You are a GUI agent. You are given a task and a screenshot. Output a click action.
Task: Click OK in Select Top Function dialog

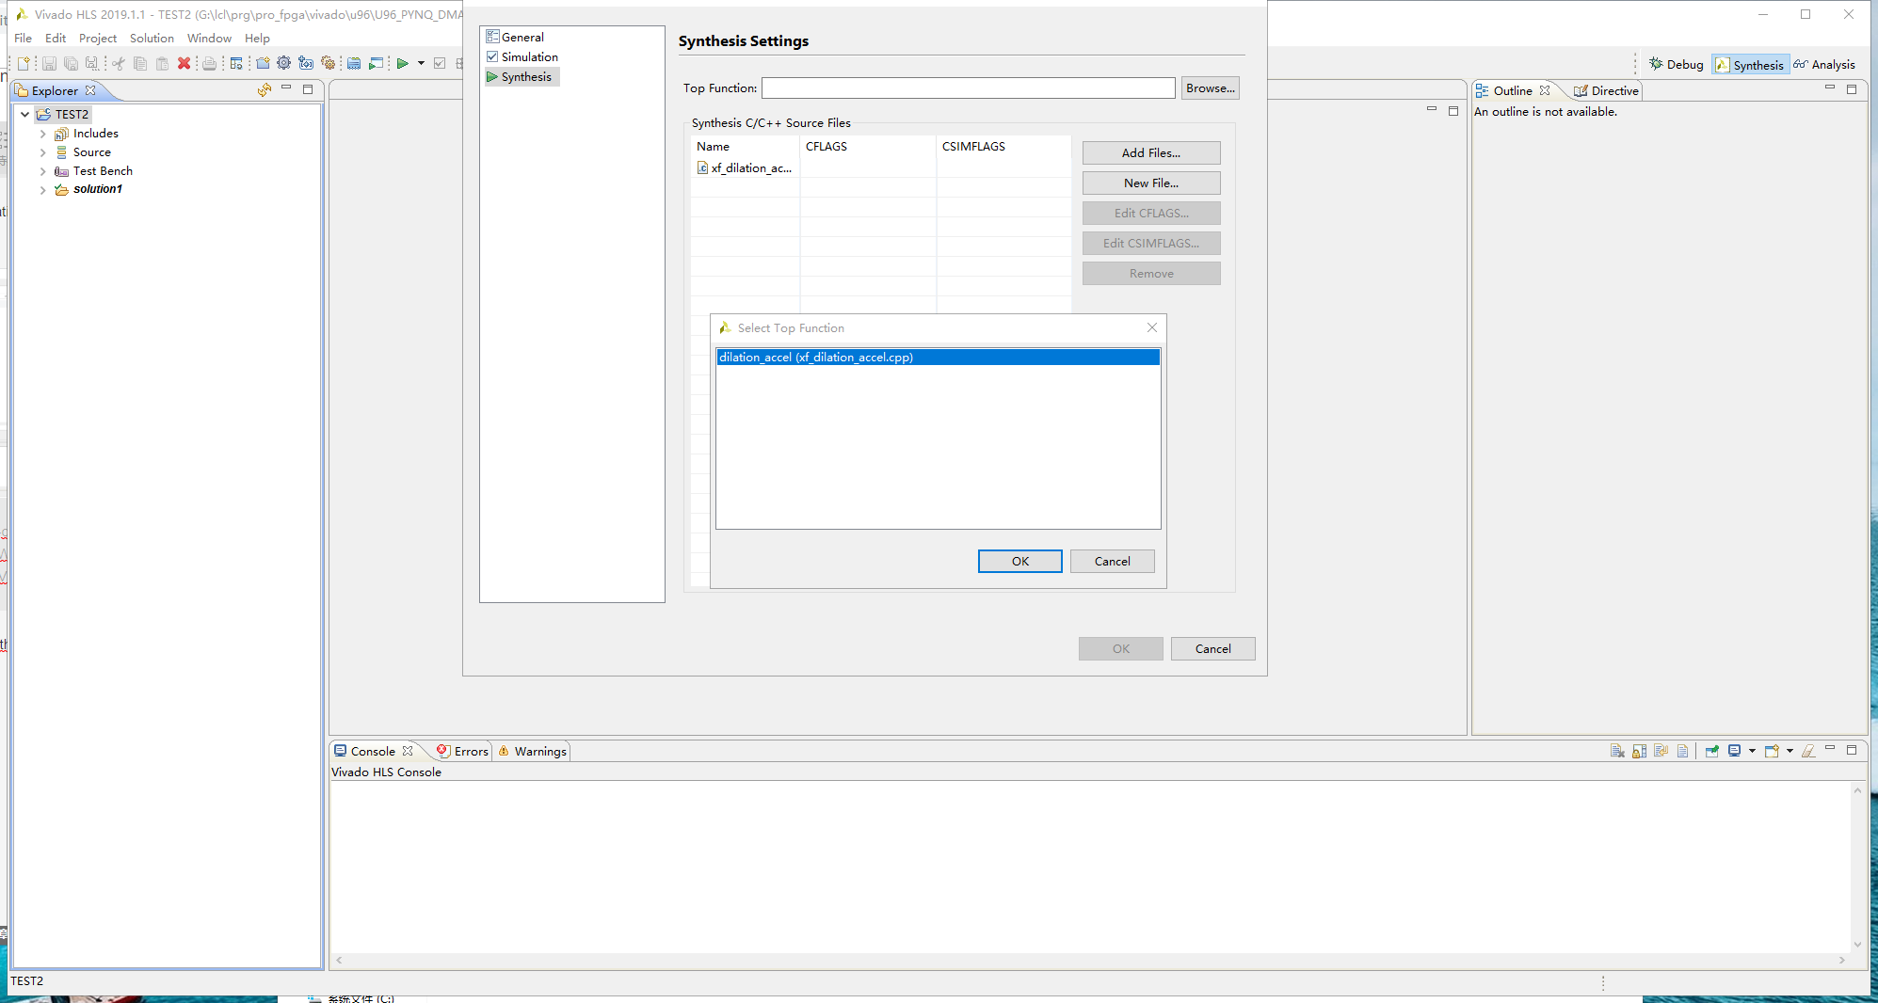(1020, 561)
